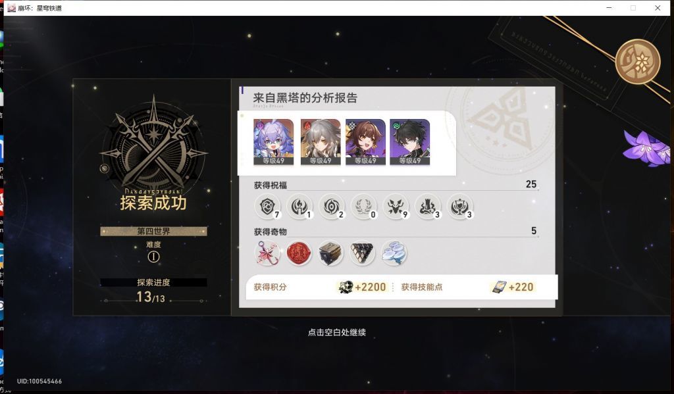The image size is (674, 394).
Task: Select the blessing icon with count 1
Action: [x=299, y=207]
